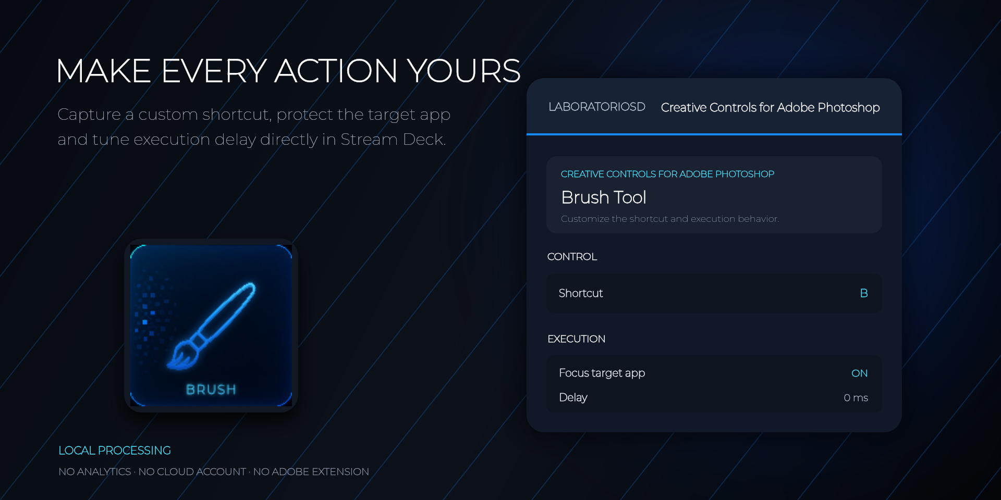
Task: Click the Delay setting label
Action: pos(573,397)
